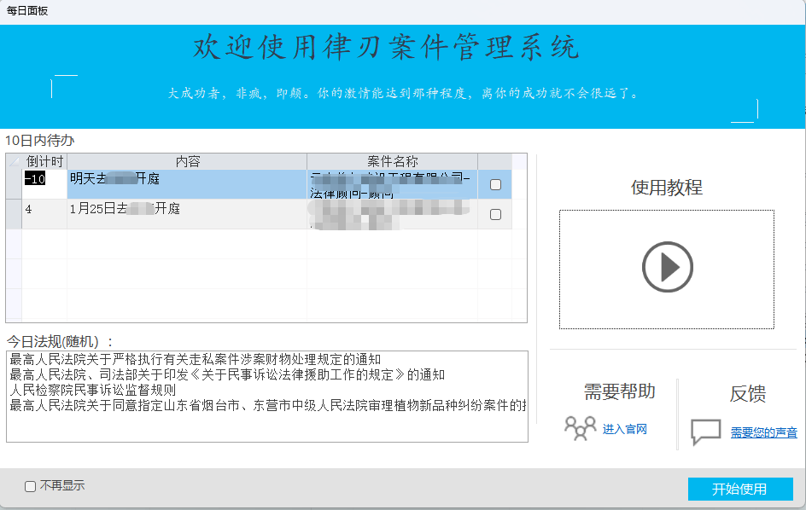Select 人民检察院民事诉讼监督规则 in the list
This screenshot has height=510, width=806.
[92, 391]
